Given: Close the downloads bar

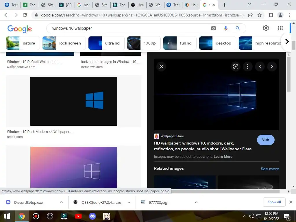Looking at the screenshot, I should pos(291,202).
